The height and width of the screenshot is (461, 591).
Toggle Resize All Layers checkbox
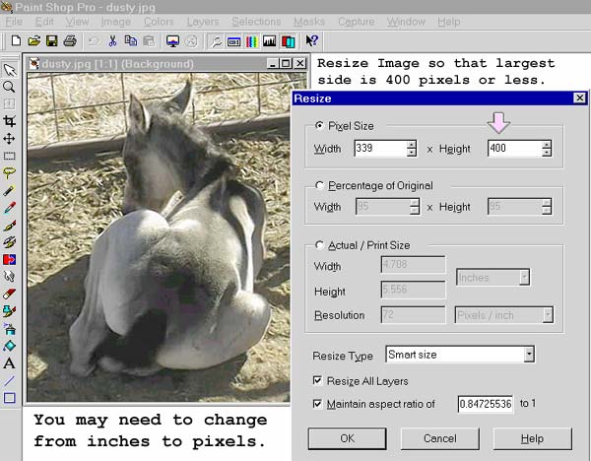318,380
